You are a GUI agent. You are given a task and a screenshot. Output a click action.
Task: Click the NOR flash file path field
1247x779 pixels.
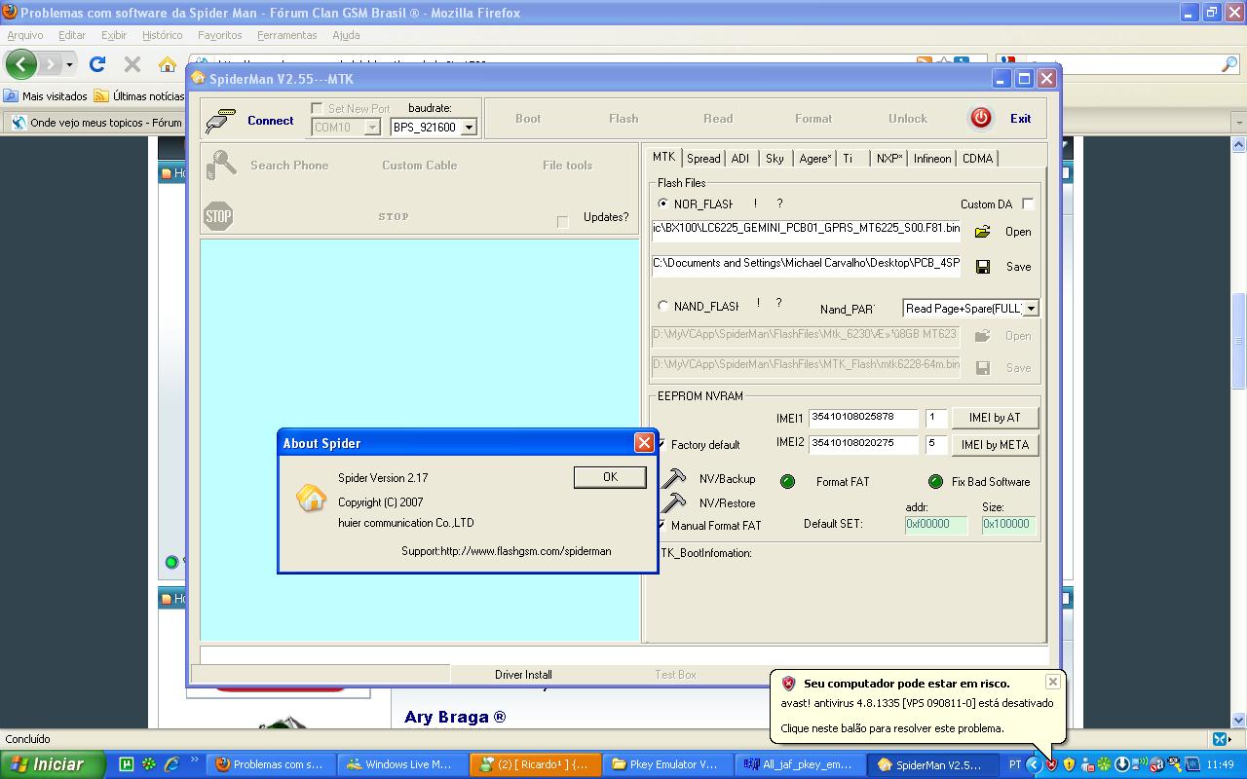pyautogui.click(x=806, y=230)
